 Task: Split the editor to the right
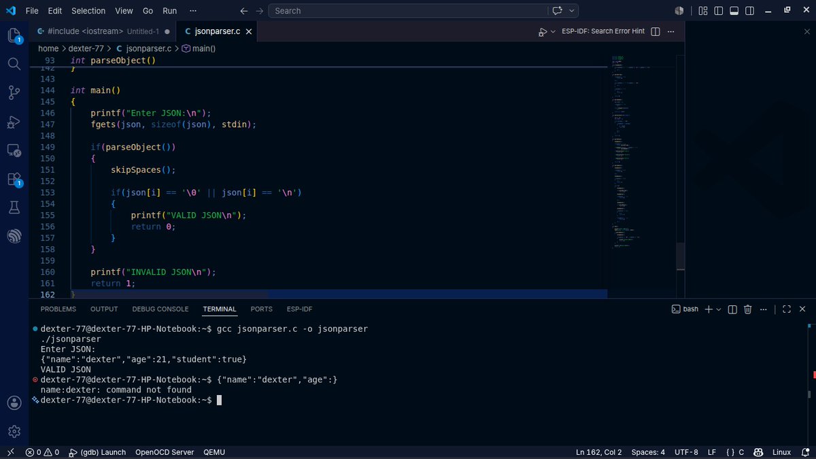pos(656,31)
